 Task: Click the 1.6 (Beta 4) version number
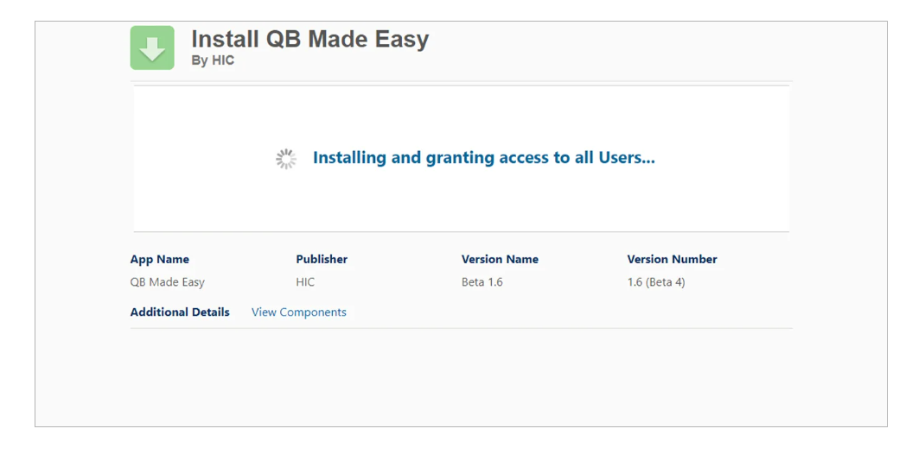point(656,282)
